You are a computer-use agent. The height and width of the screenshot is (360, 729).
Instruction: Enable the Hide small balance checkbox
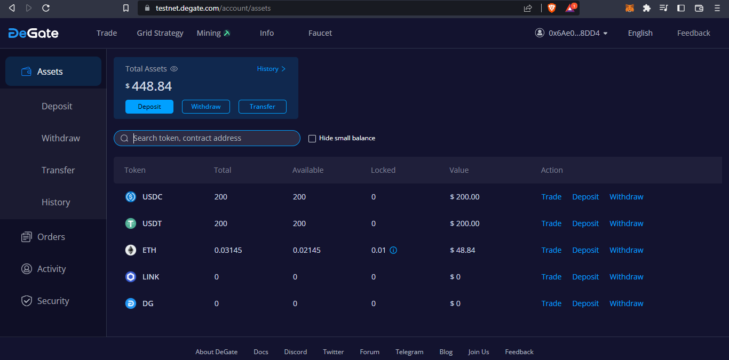tap(312, 139)
